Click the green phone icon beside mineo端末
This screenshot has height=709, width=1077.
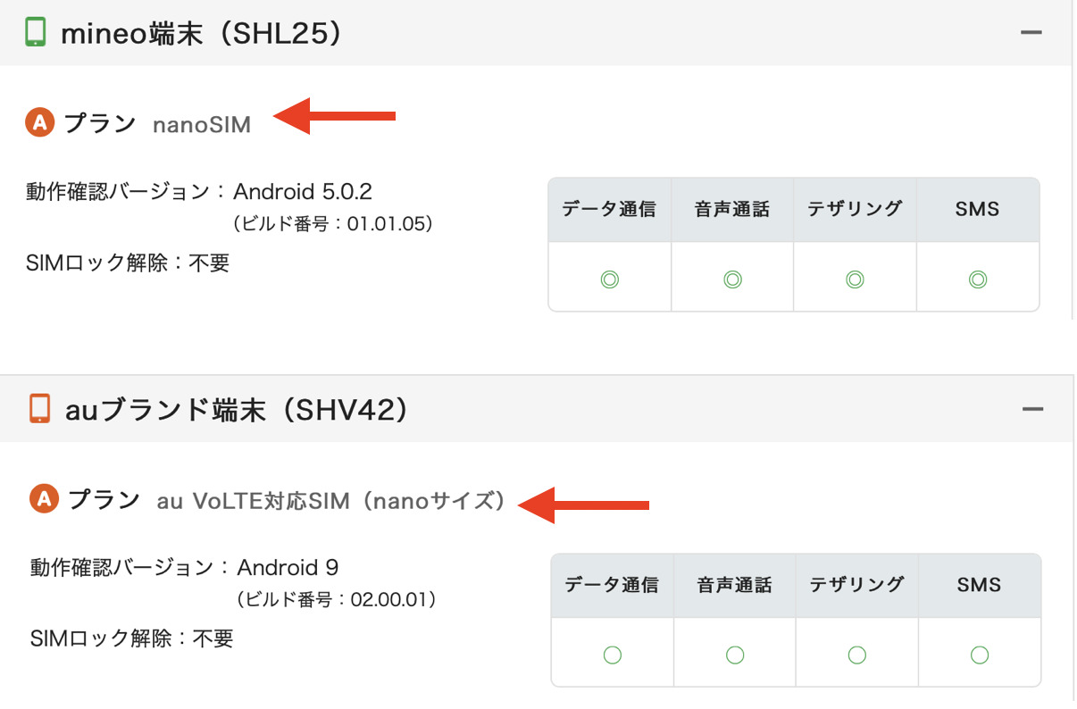coord(35,32)
